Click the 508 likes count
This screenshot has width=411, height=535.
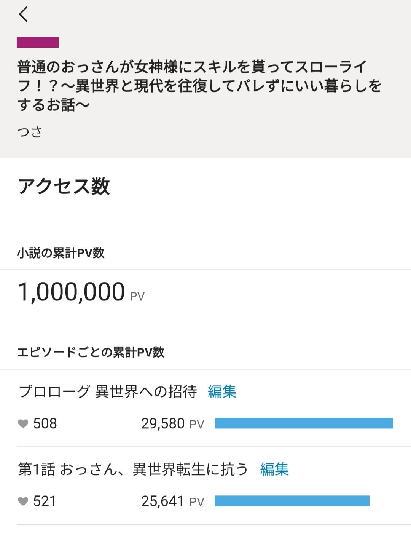pyautogui.click(x=45, y=423)
